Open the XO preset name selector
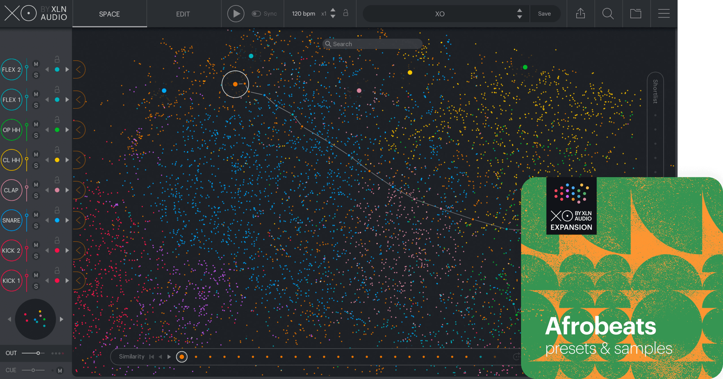The height and width of the screenshot is (379, 723). (440, 14)
